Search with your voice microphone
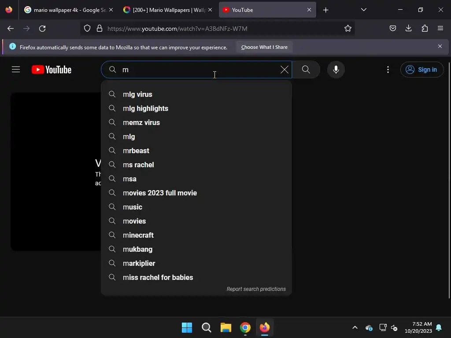 (x=336, y=70)
